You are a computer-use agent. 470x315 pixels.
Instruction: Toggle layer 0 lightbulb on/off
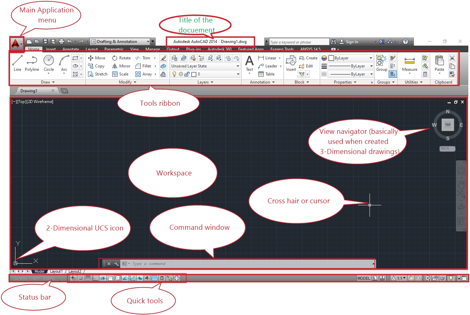pos(174,74)
